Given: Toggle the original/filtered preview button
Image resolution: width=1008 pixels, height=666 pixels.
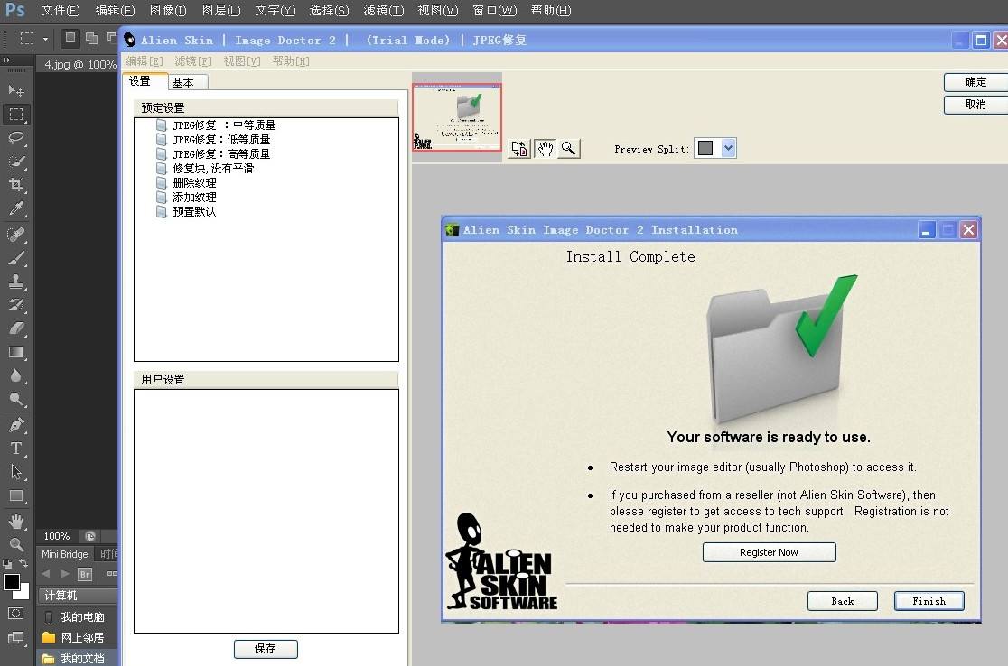Looking at the screenshot, I should click(x=519, y=149).
